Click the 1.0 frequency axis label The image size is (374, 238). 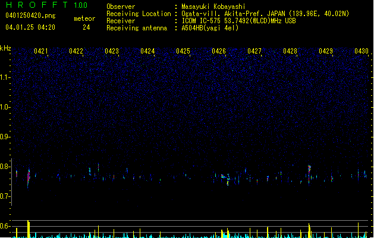tap(5, 107)
